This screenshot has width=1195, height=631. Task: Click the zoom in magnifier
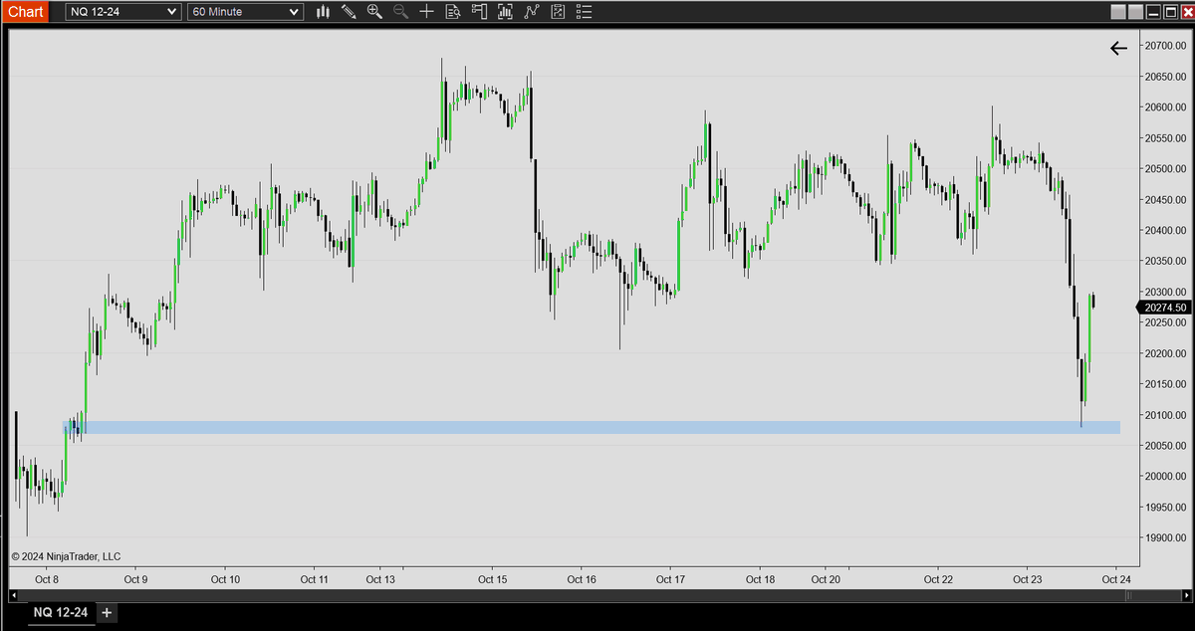pos(374,12)
